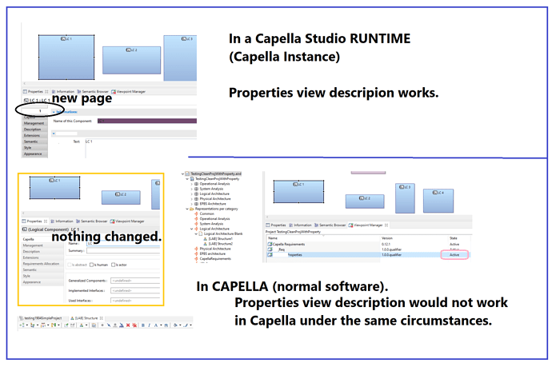Screen dimensions: 552x367
Task: Click the purple Name of this Component field
Action: (x=147, y=121)
